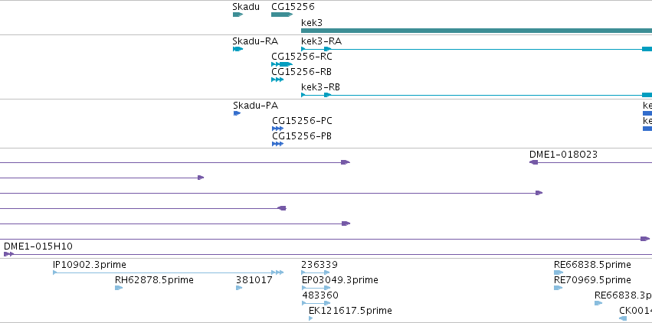This screenshot has height=323, width=652.
Task: Click the kek3 gene label
Action: [x=312, y=22]
